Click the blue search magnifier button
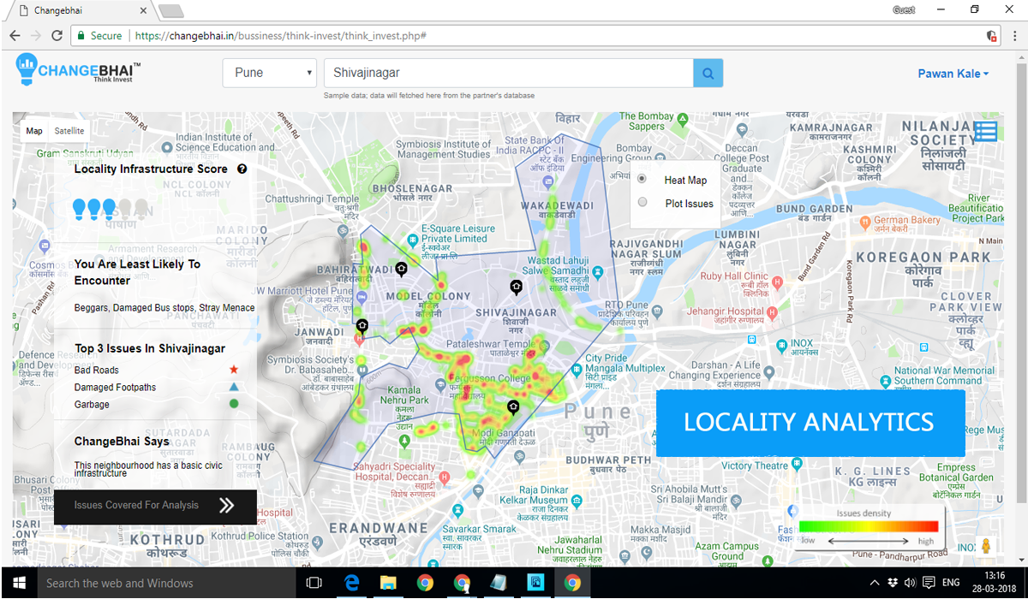Image resolution: width=1028 pixels, height=599 pixels. (708, 73)
